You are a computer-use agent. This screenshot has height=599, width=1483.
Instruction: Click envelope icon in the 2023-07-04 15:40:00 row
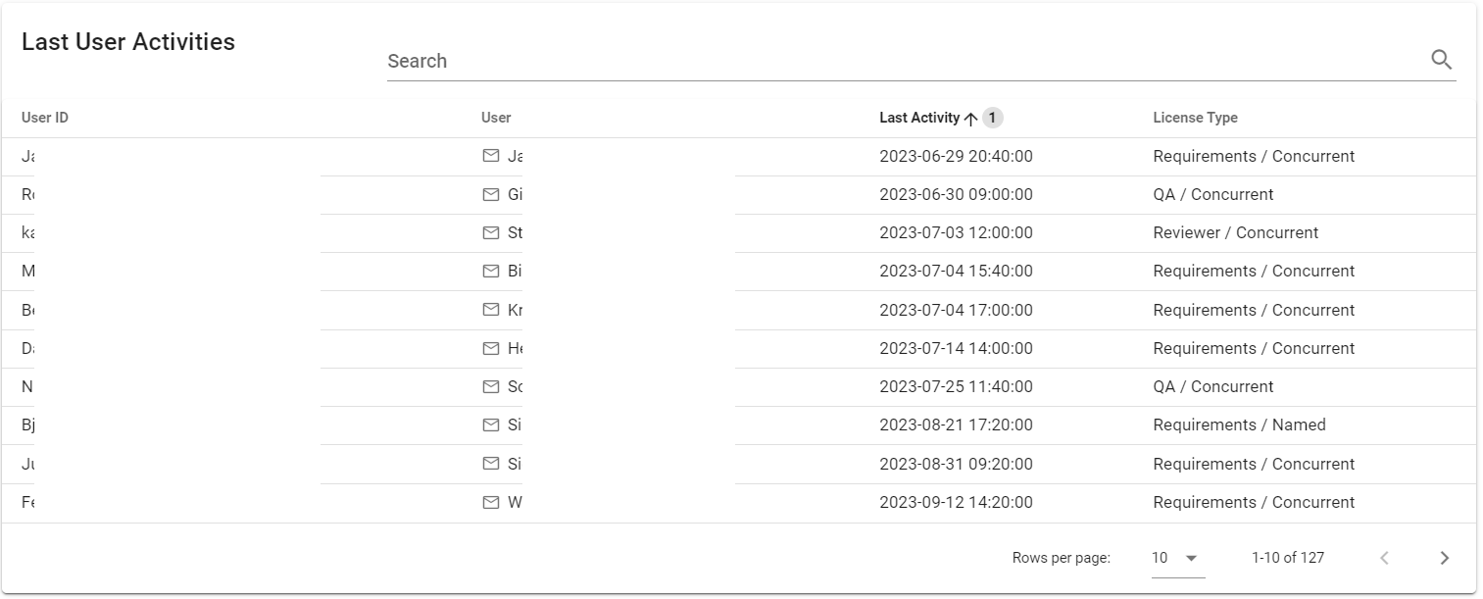point(491,271)
